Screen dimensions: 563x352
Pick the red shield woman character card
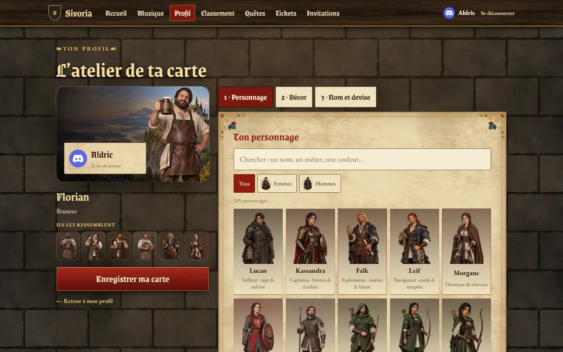[x=258, y=325]
